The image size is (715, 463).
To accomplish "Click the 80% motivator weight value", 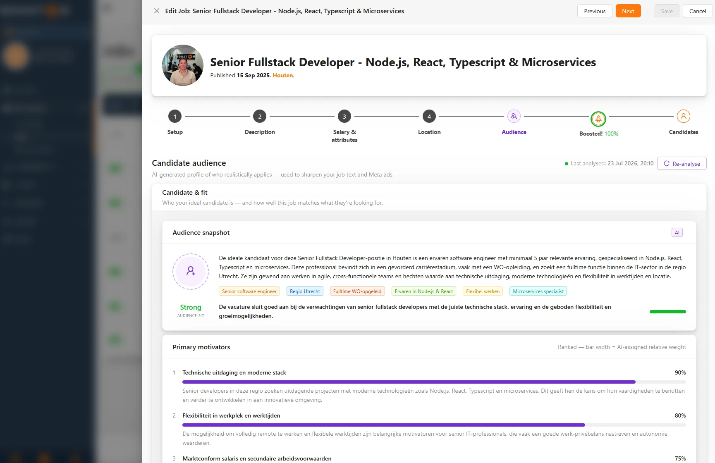I will (x=680, y=416).
